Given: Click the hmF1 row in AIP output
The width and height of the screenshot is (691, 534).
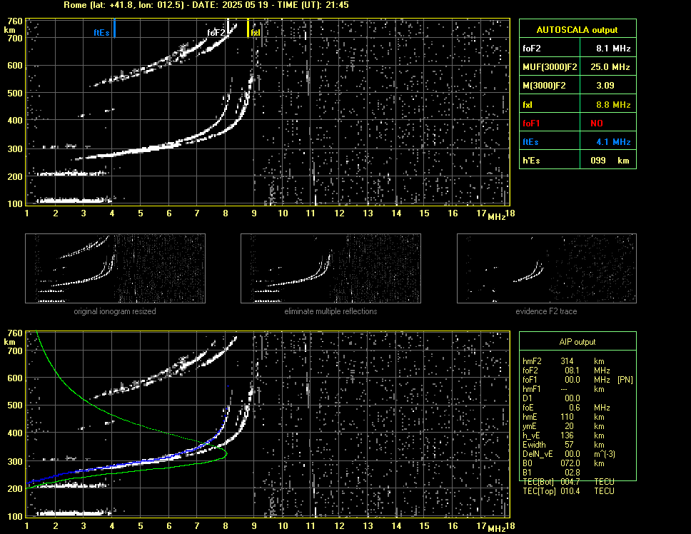Looking at the screenshot, I should (563, 389).
